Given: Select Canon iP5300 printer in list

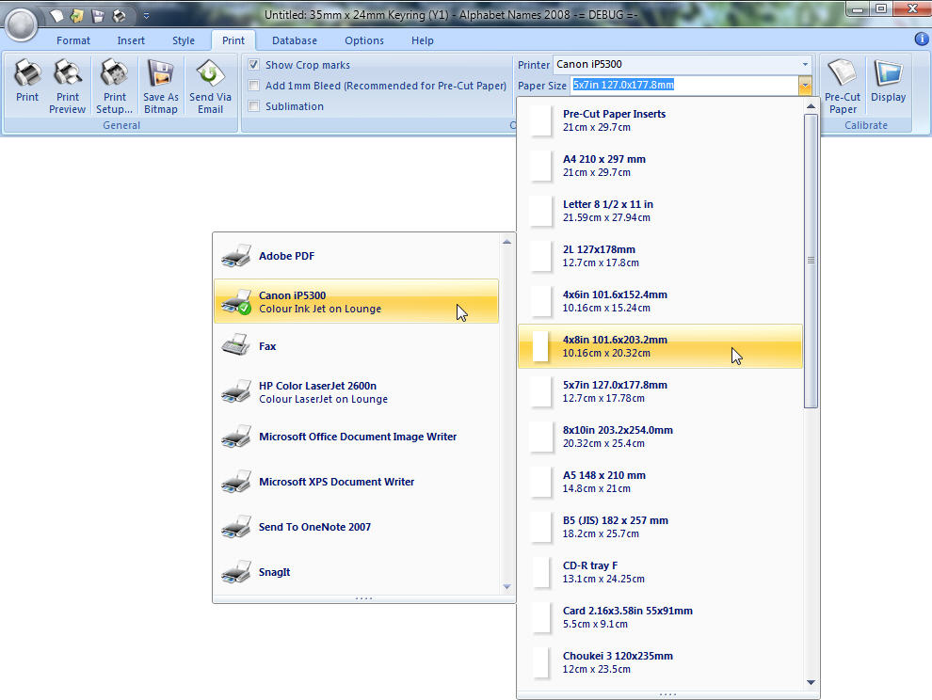Looking at the screenshot, I should pos(357,301).
